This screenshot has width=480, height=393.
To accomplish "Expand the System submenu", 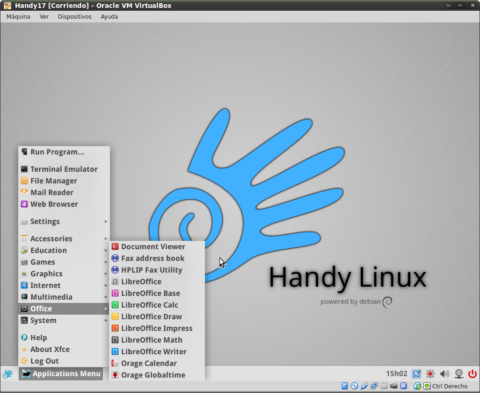I will tap(43, 320).
